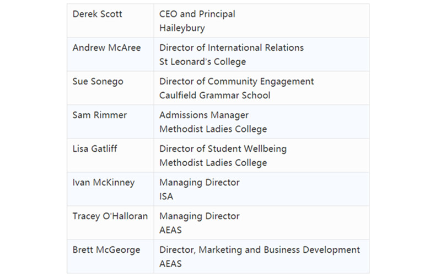Screen dimensions: 441x276
Task: Select Ivan McKinney's name
Action: [x=103, y=182]
